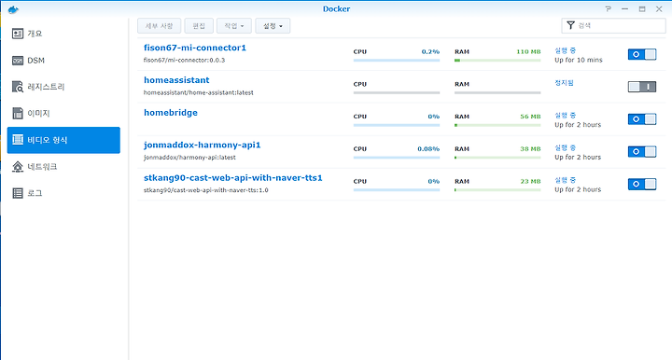
Task: Maximize the Docker window
Action: (x=642, y=9)
